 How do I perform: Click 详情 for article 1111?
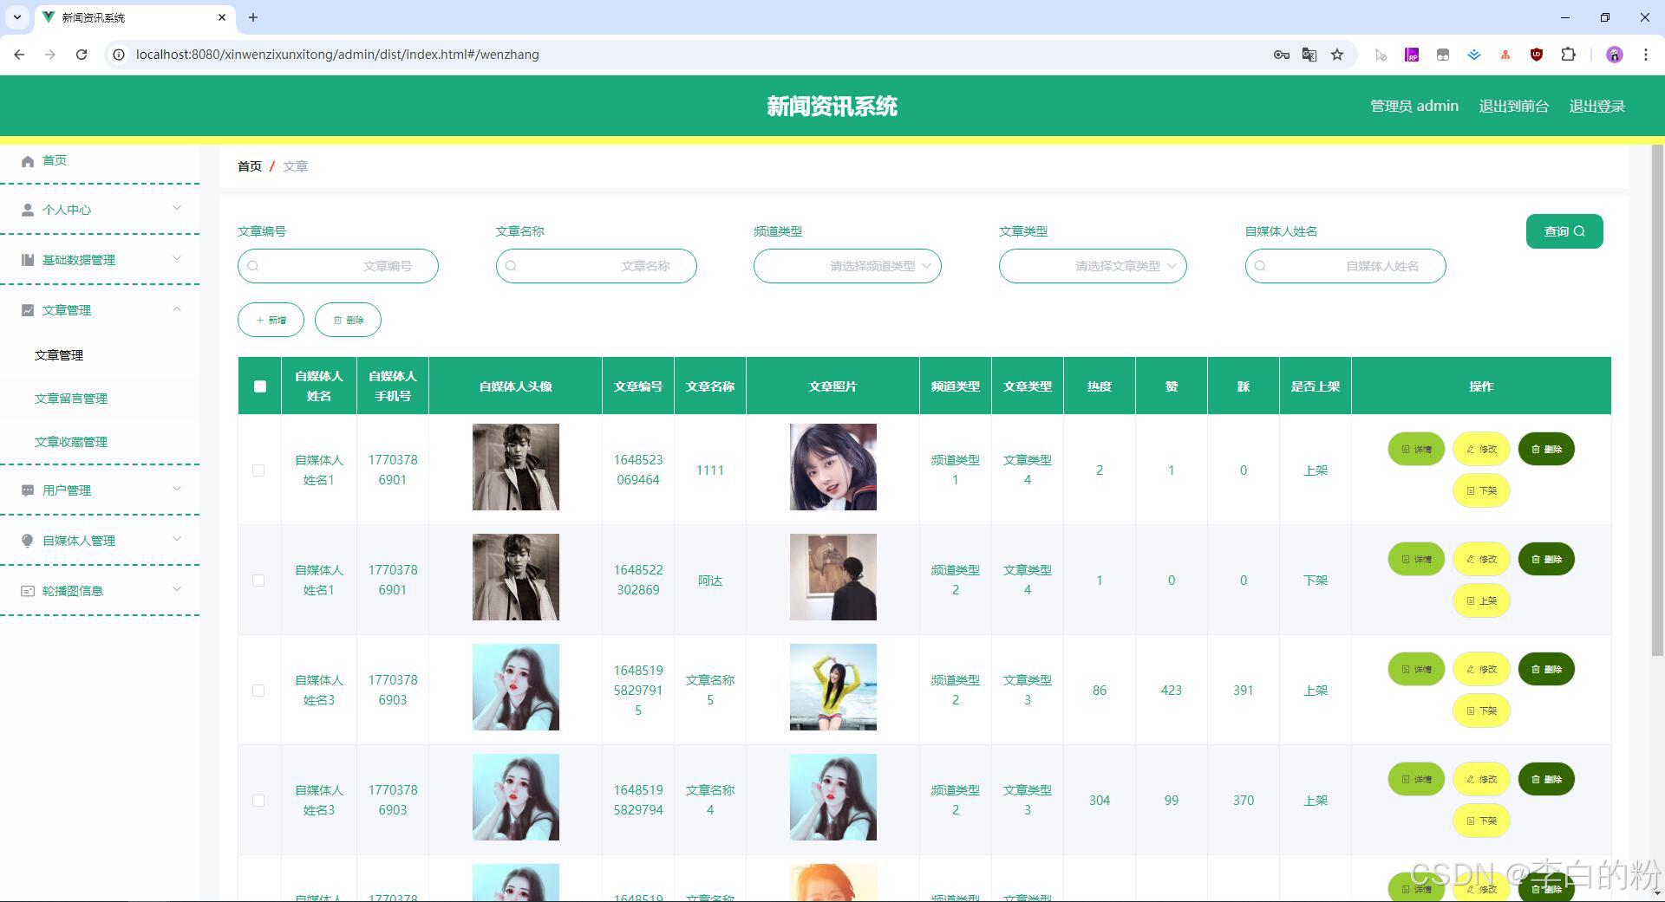pos(1416,449)
